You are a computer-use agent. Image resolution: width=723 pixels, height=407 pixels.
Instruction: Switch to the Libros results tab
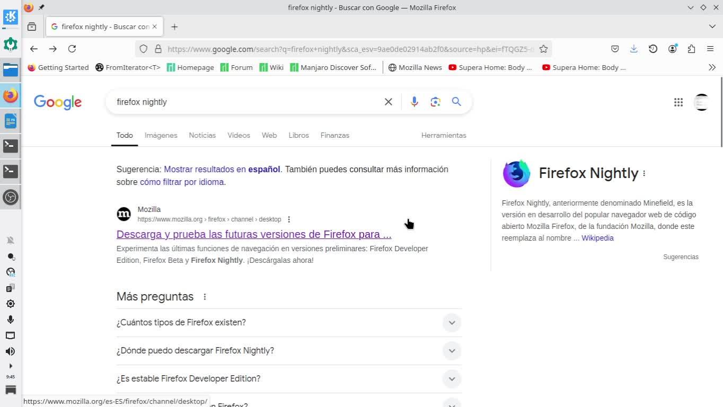(298, 135)
